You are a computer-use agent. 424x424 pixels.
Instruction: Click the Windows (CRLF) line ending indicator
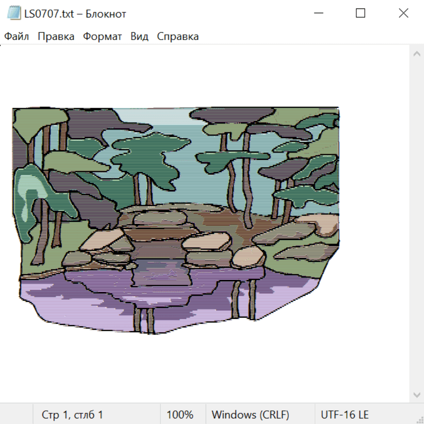[x=250, y=415]
